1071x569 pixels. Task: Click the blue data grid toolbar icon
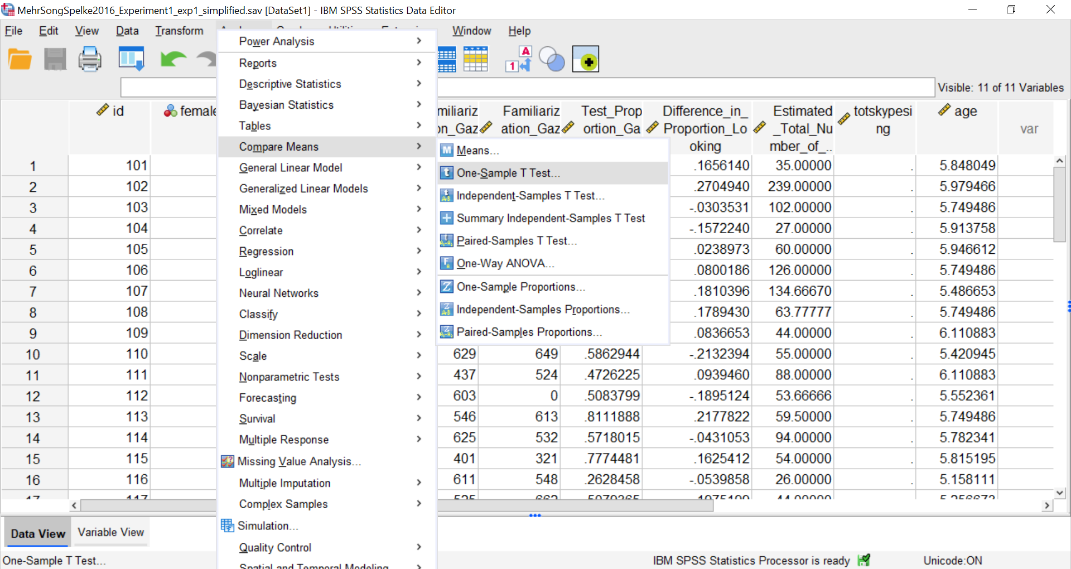click(x=447, y=59)
